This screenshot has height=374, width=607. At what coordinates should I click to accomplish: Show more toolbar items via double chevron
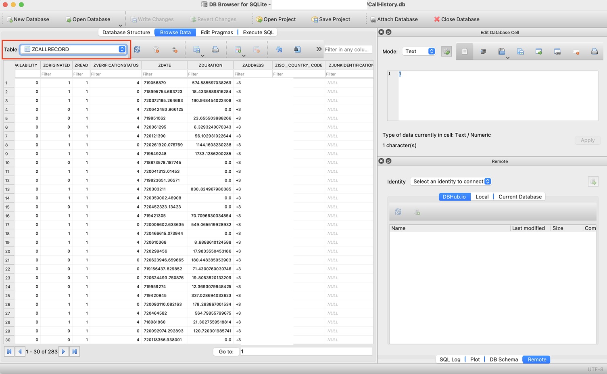tap(319, 49)
